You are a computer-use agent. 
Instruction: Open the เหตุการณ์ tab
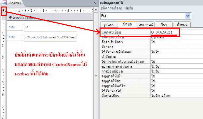click(146, 25)
